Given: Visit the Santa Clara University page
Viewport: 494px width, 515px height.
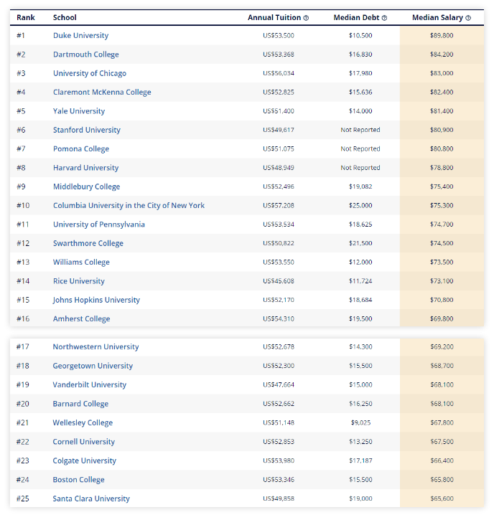Looking at the screenshot, I should (x=91, y=499).
